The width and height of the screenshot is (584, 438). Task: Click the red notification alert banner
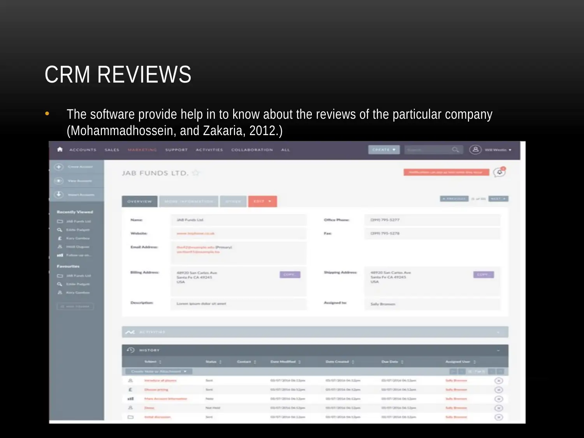point(446,172)
